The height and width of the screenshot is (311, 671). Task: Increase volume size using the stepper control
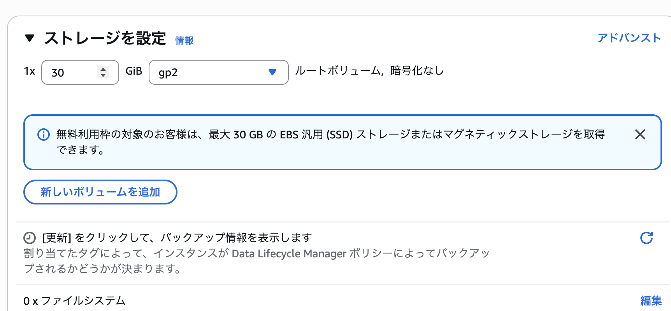[103, 68]
